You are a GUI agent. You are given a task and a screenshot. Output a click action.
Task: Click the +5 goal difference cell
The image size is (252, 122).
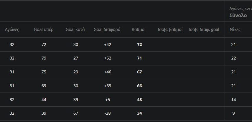click(x=107, y=100)
